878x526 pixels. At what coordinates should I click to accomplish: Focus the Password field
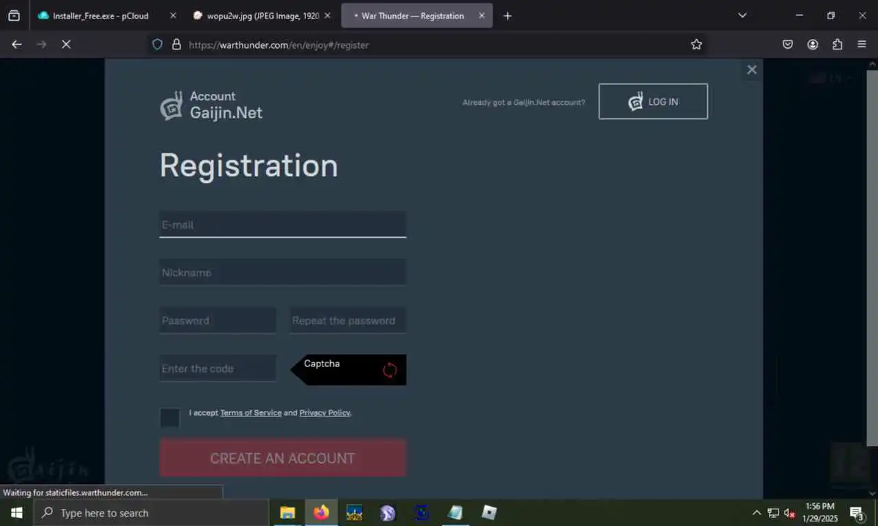coord(217,321)
